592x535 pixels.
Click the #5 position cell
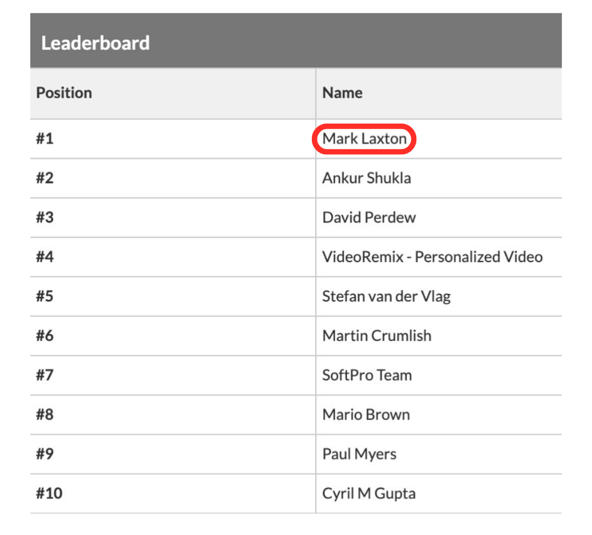pyautogui.click(x=45, y=297)
